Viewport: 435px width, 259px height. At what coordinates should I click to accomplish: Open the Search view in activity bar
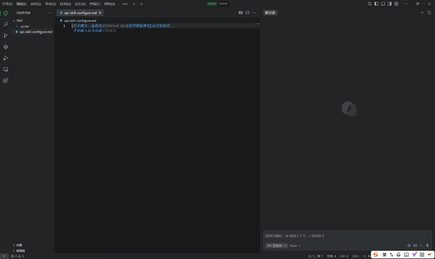tap(6, 24)
